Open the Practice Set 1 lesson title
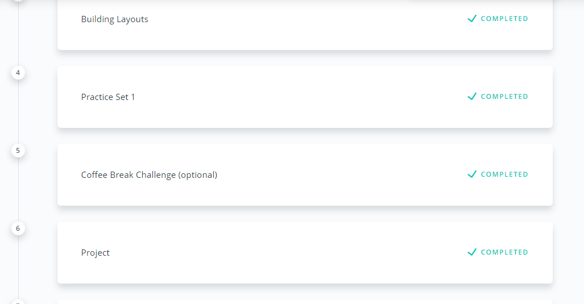 pos(108,97)
